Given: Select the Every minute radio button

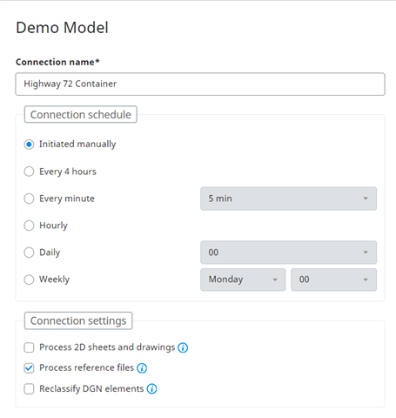Looking at the screenshot, I should click(x=29, y=199).
